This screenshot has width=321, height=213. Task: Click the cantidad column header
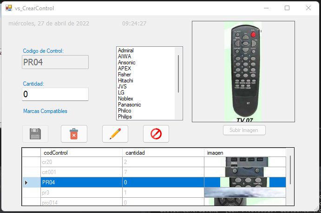click(x=163, y=153)
